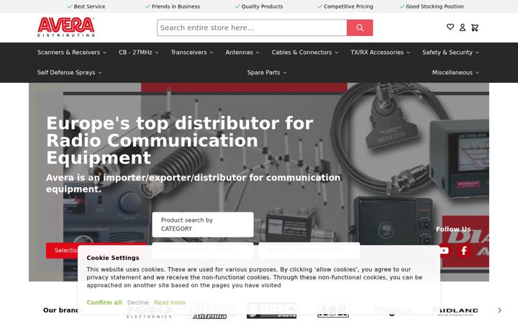
Task: Click the K40 Electronics brand logo
Action: pyautogui.click(x=150, y=312)
